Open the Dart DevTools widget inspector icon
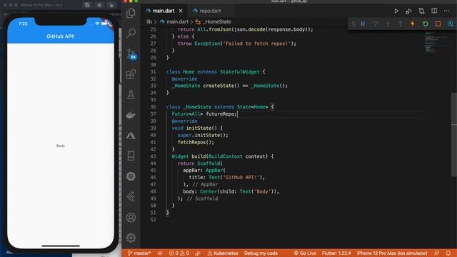This screenshot has width=457, height=257. [451, 24]
